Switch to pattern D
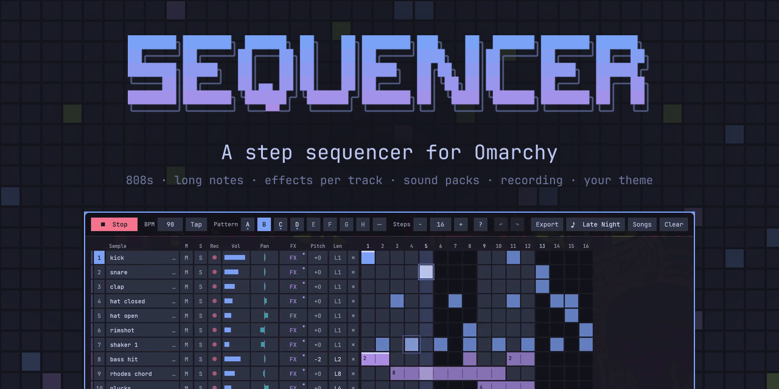 coord(297,224)
